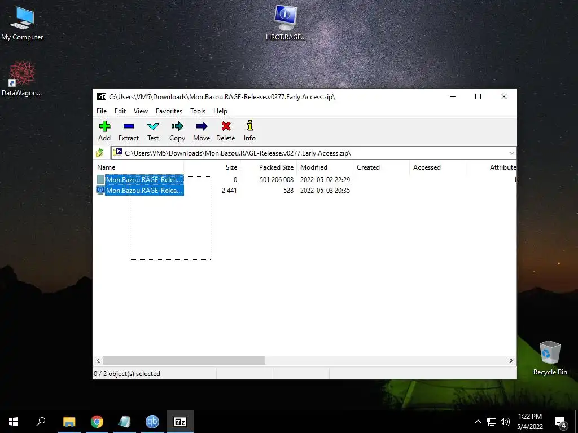Show hidden system tray icons
This screenshot has height=433, width=578.
point(478,422)
